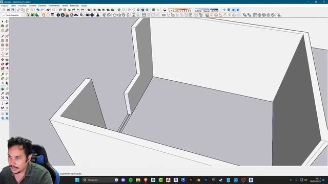Screen dimensions: 328x184
Task: Select the Circle tool
Action: pyautogui.click(x=3, y=45)
